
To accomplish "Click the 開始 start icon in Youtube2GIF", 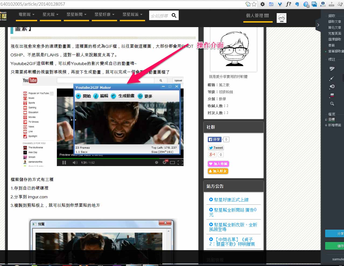I will [x=78, y=96].
